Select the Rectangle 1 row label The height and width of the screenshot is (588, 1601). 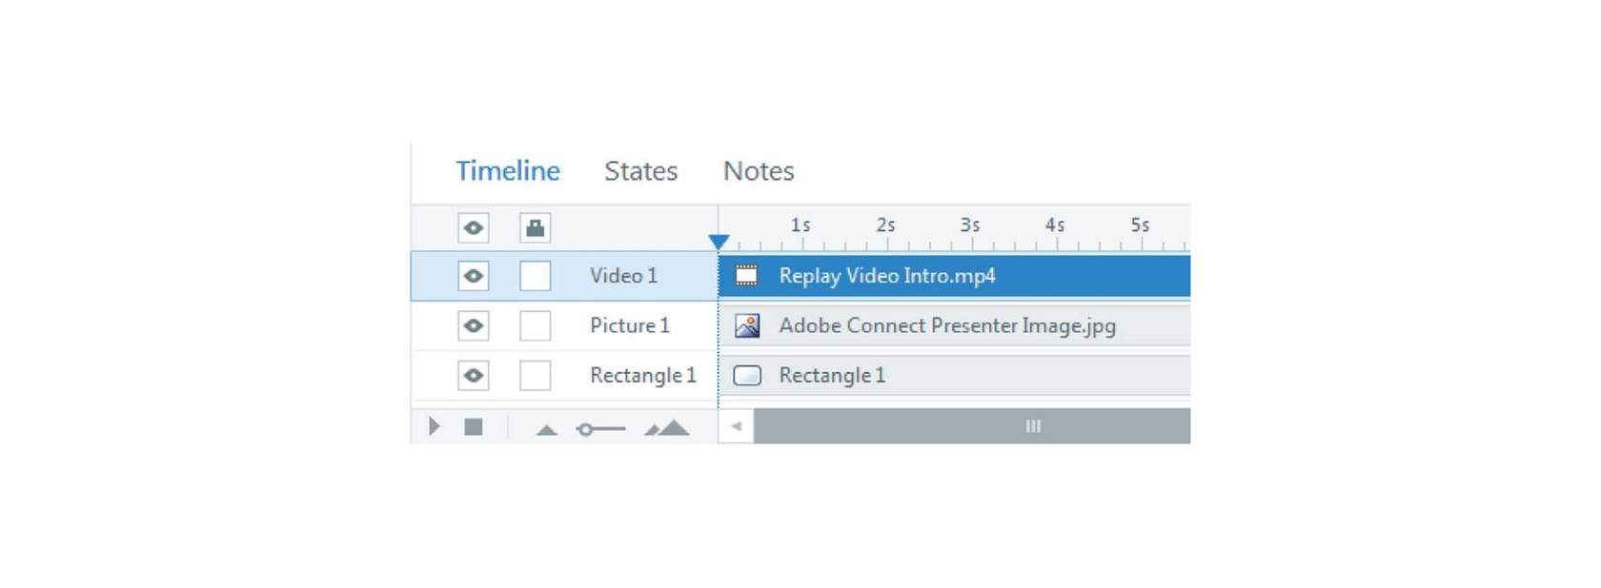pos(643,375)
